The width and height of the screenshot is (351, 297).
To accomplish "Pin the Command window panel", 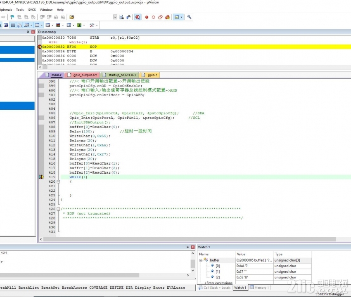I will tap(187, 247).
